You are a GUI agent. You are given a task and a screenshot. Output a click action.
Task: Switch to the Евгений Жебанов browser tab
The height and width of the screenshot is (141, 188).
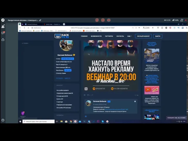tap(32, 24)
